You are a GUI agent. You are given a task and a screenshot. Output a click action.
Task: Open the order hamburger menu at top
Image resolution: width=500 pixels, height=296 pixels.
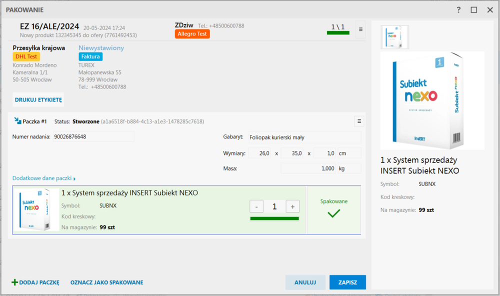(x=360, y=29)
